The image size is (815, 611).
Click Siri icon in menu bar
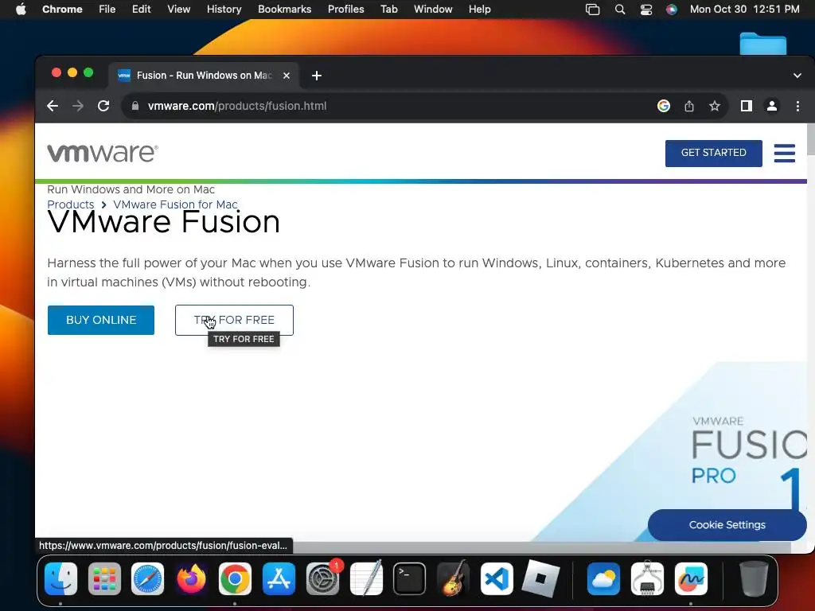coord(672,10)
